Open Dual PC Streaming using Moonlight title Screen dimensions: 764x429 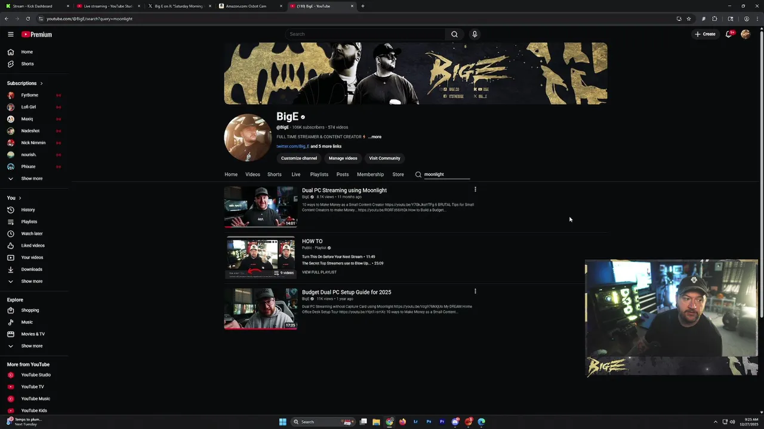[x=344, y=191]
